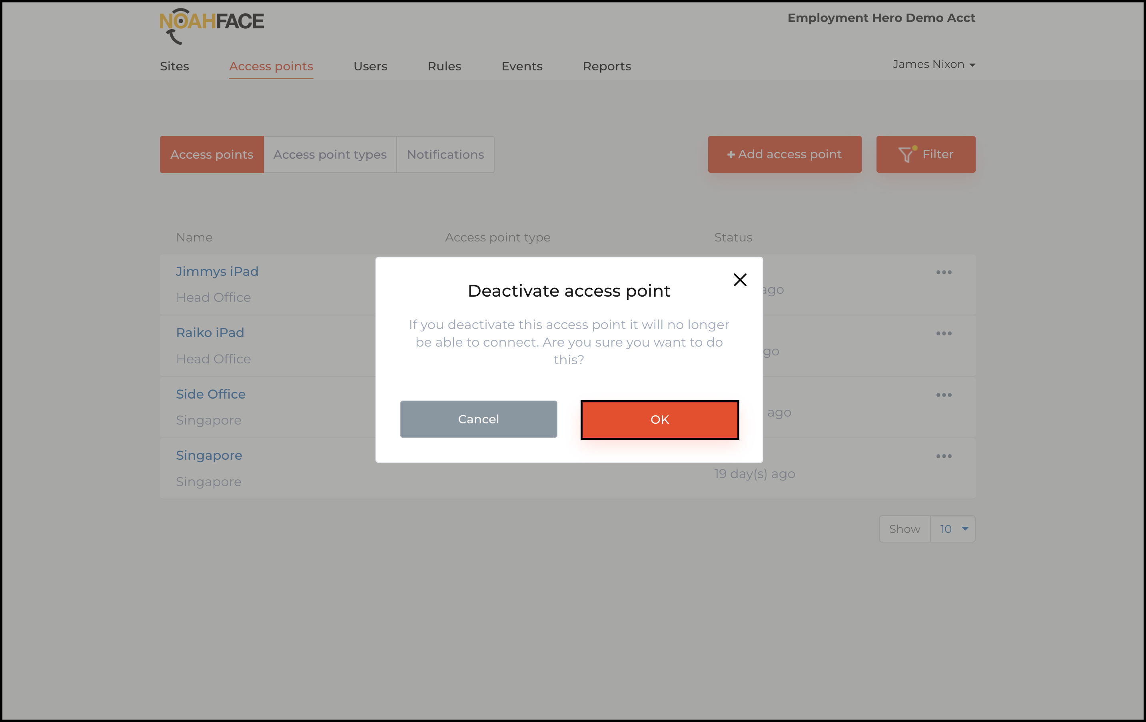Open the Jimmys iPad link
1146x722 pixels.
(x=217, y=271)
